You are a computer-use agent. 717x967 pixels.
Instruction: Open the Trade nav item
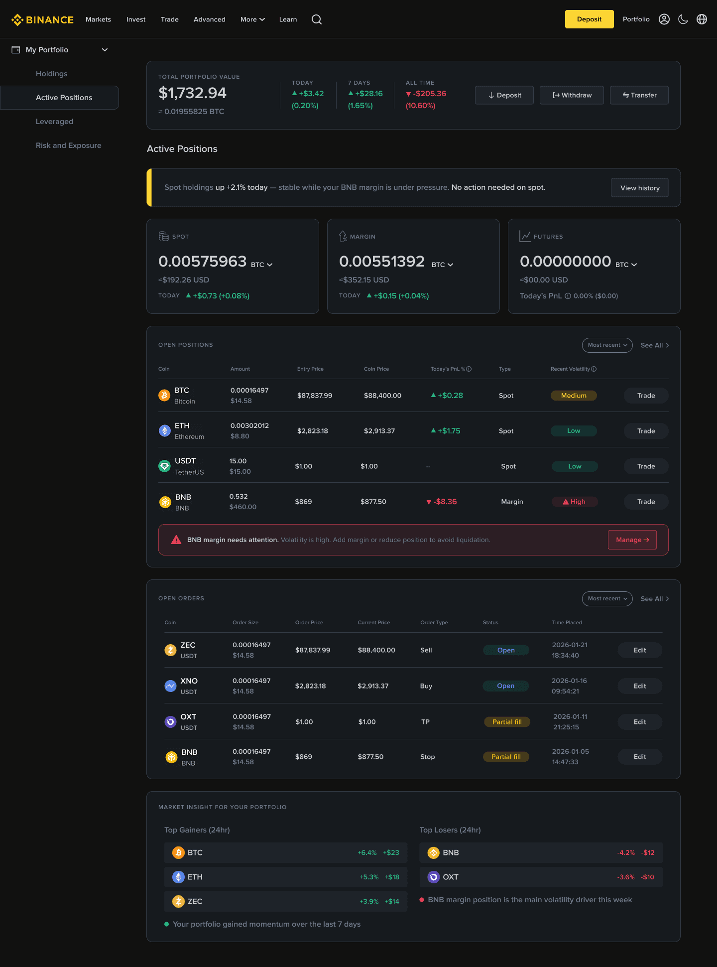coord(170,19)
